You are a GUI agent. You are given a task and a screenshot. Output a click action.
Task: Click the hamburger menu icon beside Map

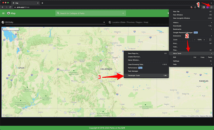(x=3, y=13)
